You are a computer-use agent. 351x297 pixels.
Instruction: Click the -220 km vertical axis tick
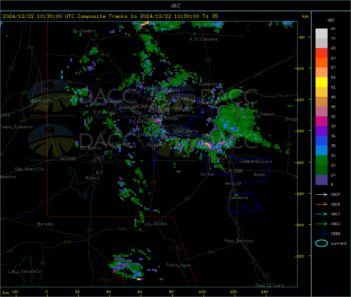pos(300,256)
